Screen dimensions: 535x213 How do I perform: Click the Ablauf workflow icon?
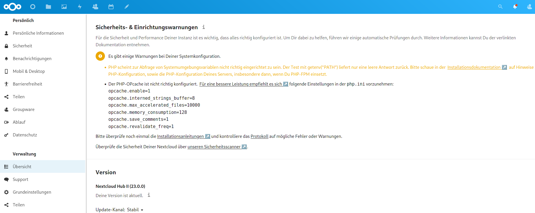[x=6, y=122]
